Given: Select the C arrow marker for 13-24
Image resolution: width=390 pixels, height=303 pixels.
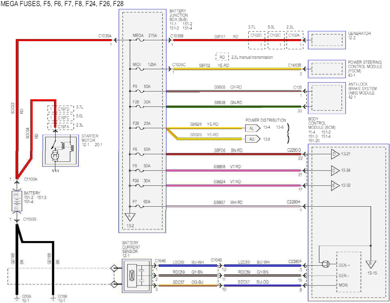Looking at the screenshot, I should [335, 170].
